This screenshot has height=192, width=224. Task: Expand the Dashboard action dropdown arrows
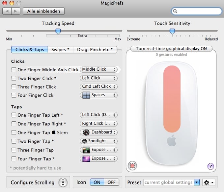(x=114, y=132)
